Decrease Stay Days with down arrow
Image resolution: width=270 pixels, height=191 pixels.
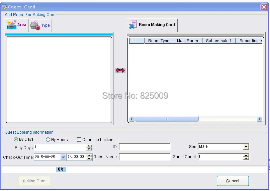pyautogui.click(x=89, y=149)
